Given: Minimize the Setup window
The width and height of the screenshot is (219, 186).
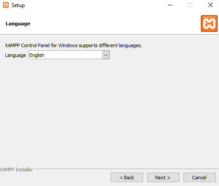Looking at the screenshot, I should coord(170,5).
